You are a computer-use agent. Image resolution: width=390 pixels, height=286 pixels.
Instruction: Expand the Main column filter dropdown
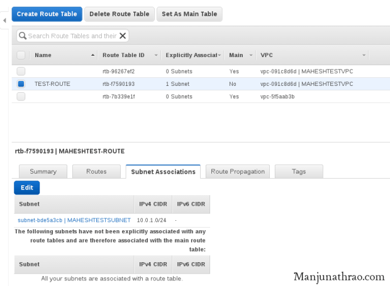tap(250, 55)
